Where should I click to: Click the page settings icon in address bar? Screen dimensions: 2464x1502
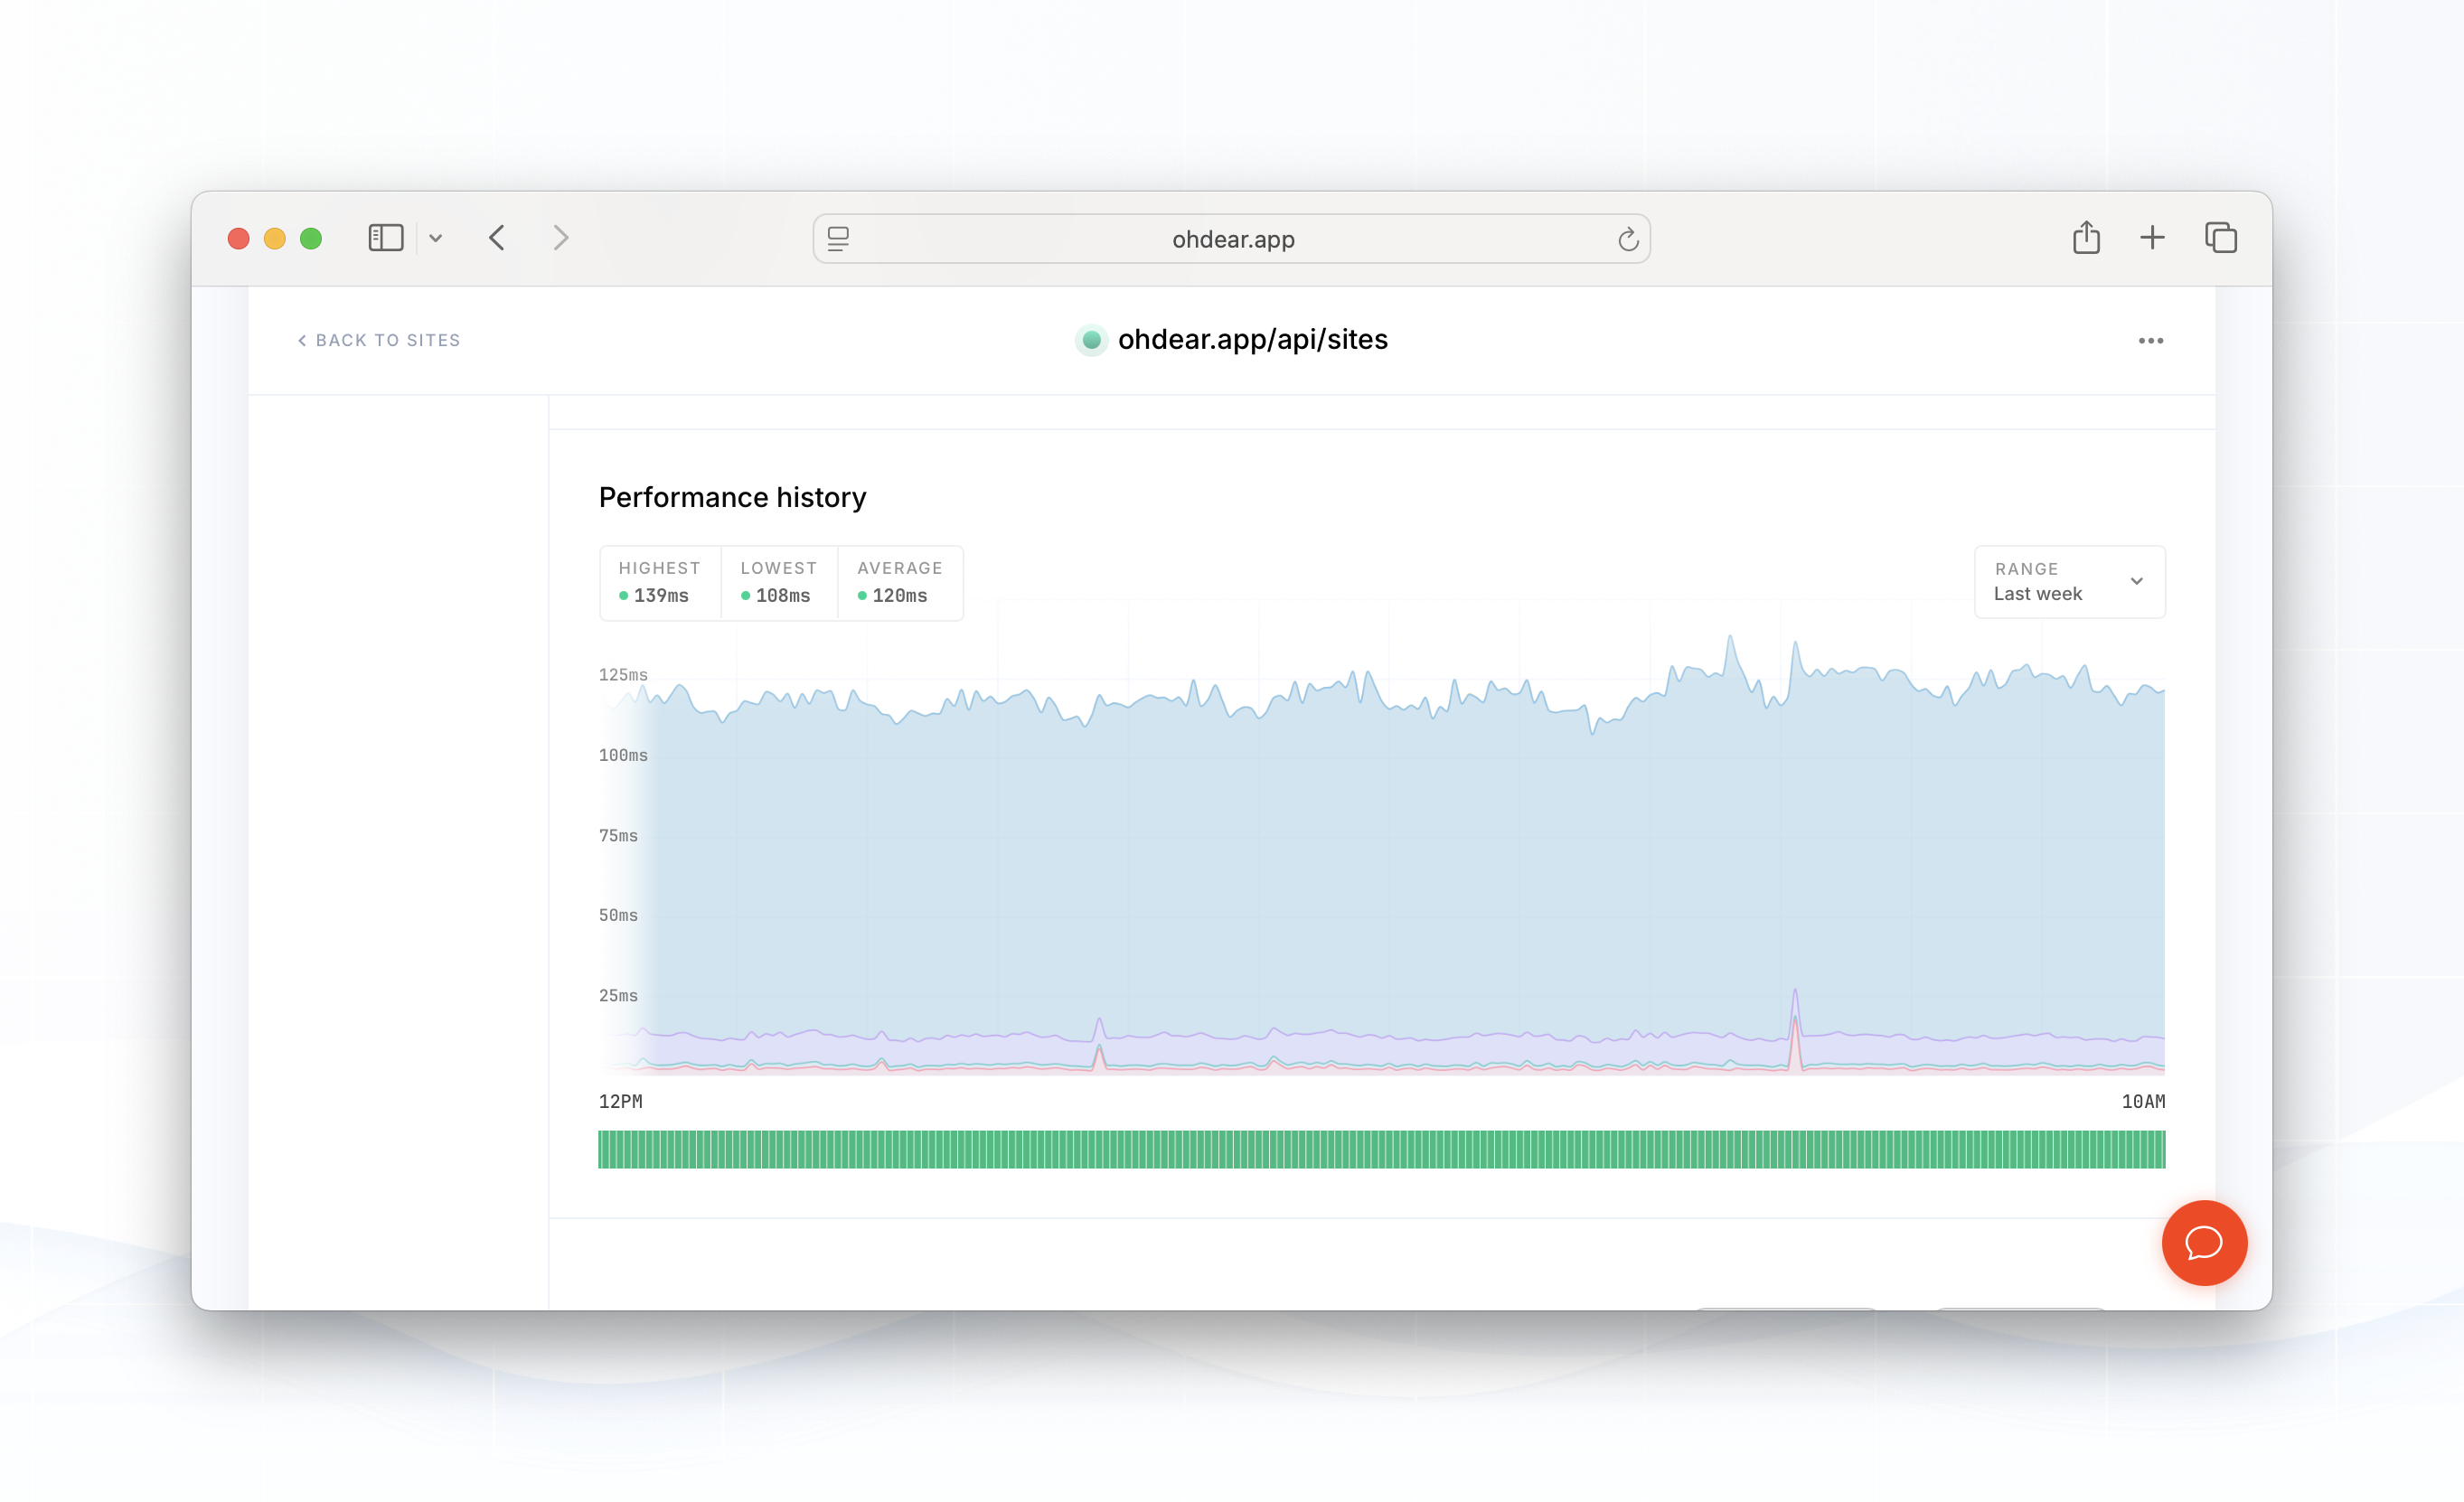(838, 239)
